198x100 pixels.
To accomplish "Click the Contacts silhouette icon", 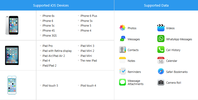I will (122, 49).
